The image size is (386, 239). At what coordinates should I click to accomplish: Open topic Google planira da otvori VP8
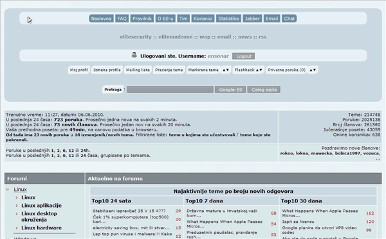[319, 230]
